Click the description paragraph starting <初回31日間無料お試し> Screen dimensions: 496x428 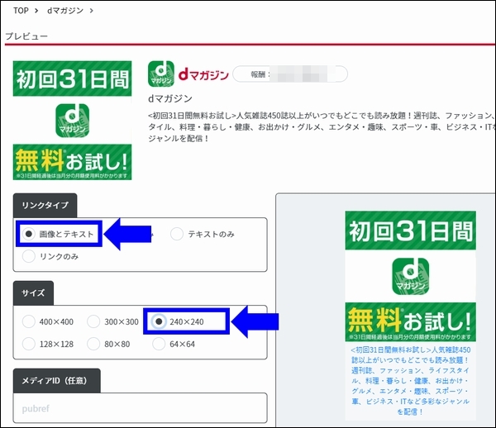tap(322, 126)
